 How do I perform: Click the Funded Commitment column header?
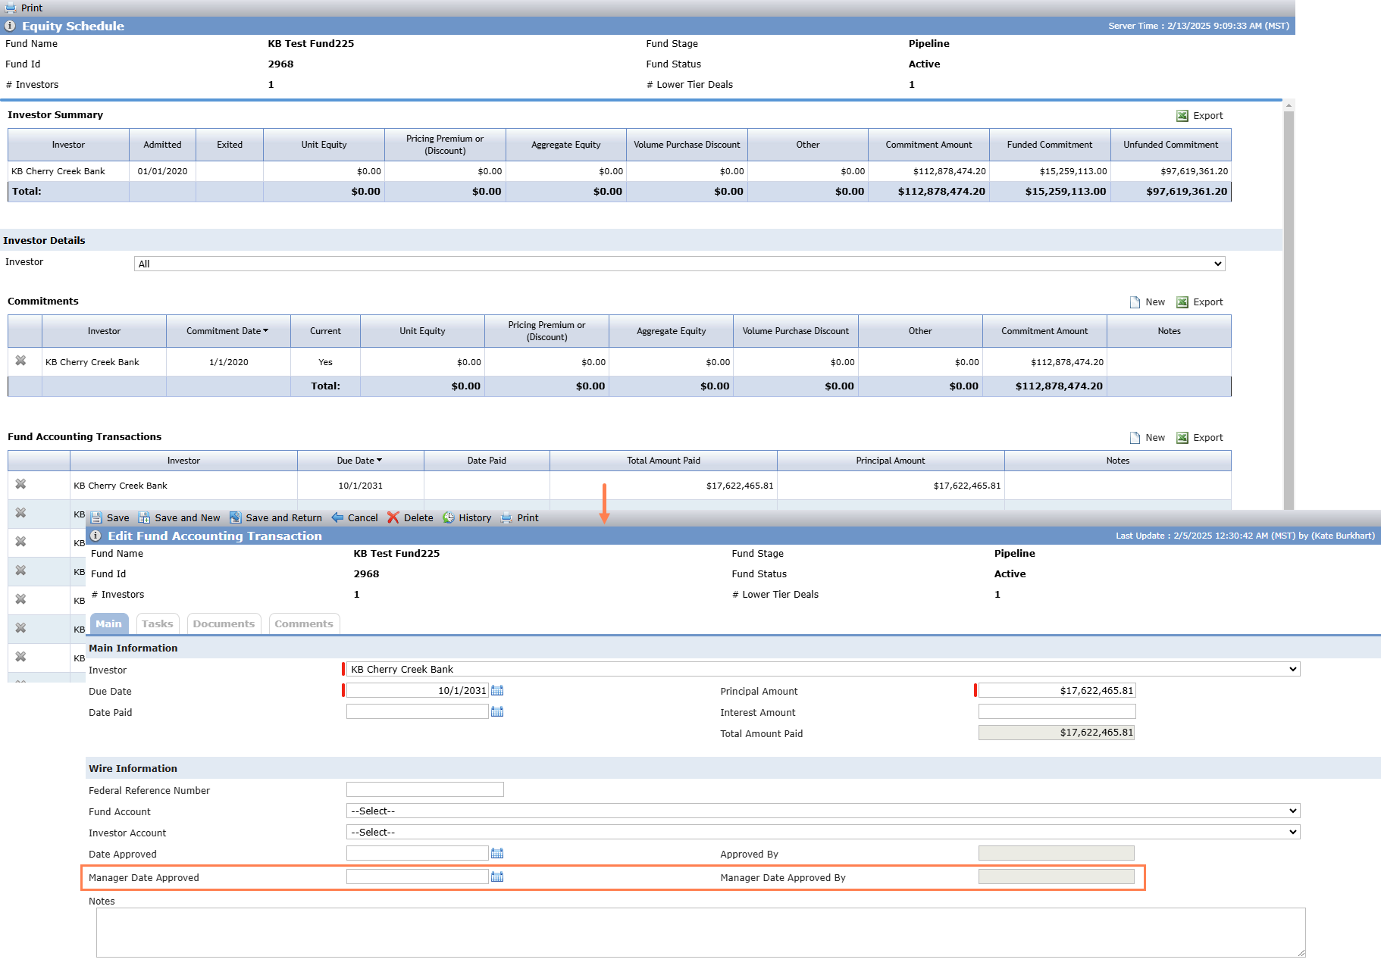point(1050,145)
